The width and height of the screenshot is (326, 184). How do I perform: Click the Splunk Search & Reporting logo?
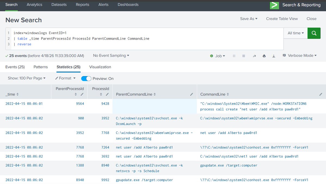pyautogui.click(x=274, y=5)
